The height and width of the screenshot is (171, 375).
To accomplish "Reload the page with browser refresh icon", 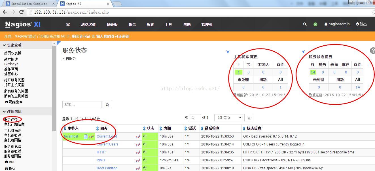I will click(x=21, y=12).
